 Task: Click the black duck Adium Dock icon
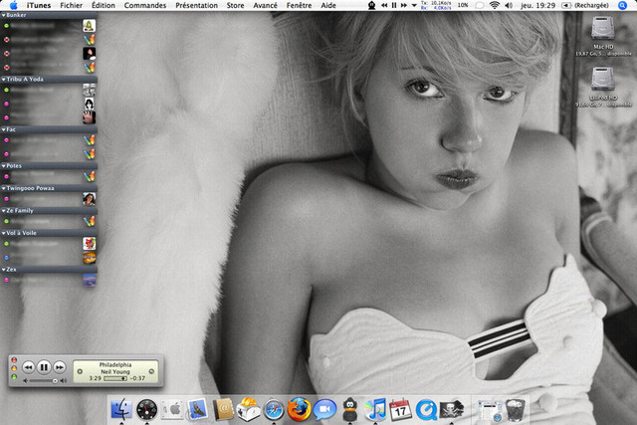coord(349,409)
